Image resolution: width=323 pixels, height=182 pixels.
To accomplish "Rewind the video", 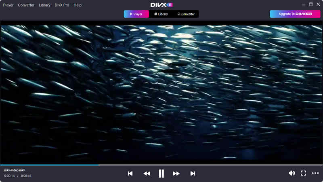I will [x=147, y=174].
